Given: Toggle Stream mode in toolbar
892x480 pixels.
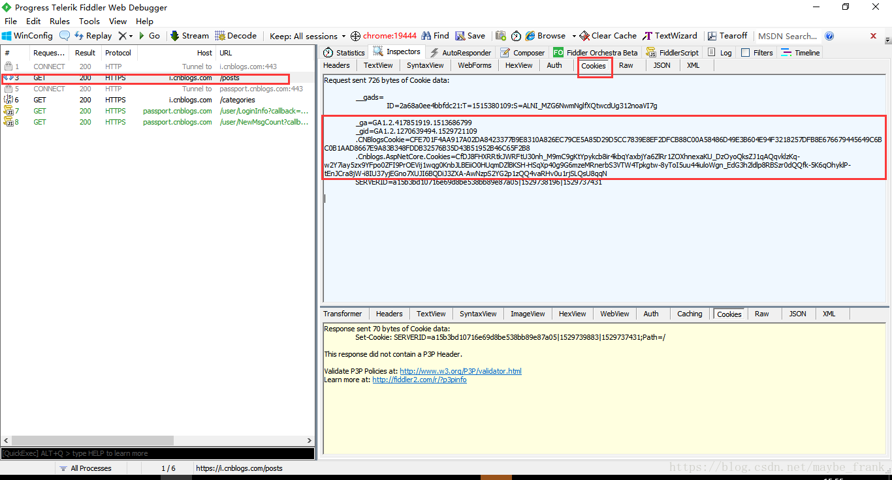Looking at the screenshot, I should point(189,36).
